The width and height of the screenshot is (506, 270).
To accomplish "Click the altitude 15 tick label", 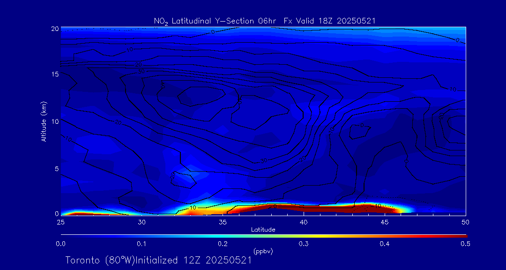I will [54, 75].
